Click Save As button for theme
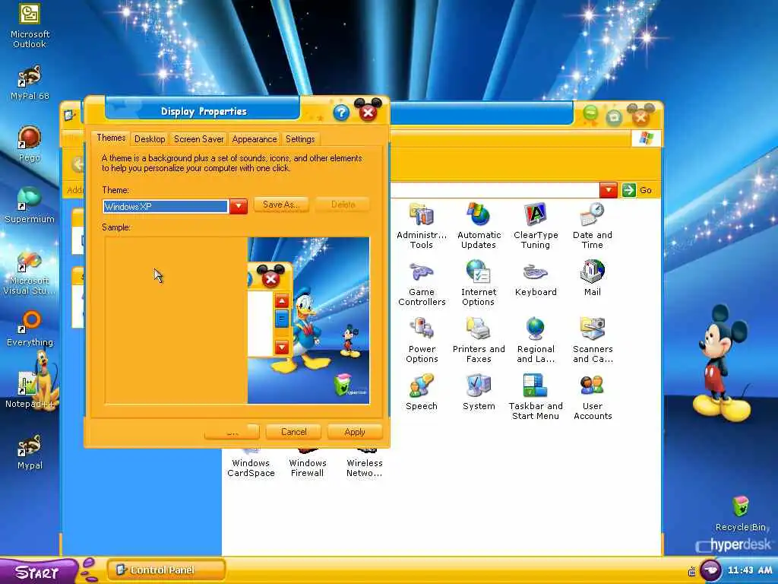The image size is (778, 584). click(x=281, y=205)
